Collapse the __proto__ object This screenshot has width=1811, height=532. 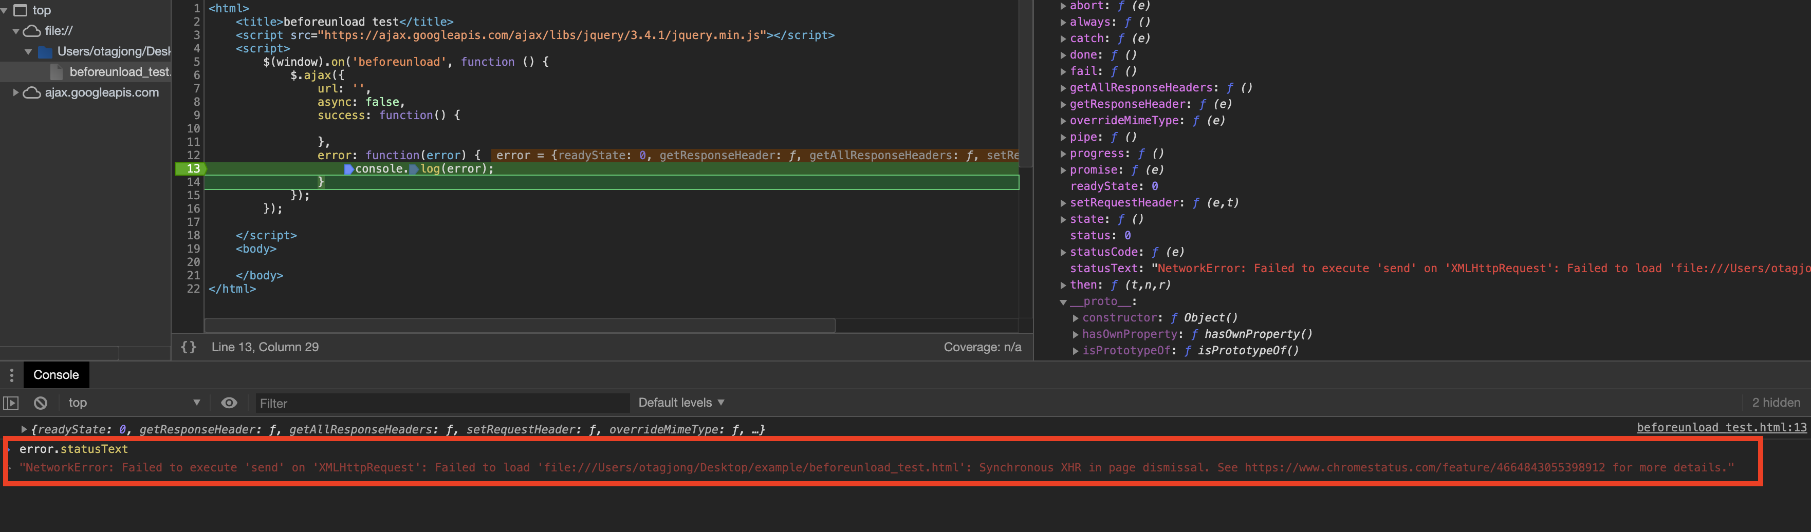(x=1064, y=301)
